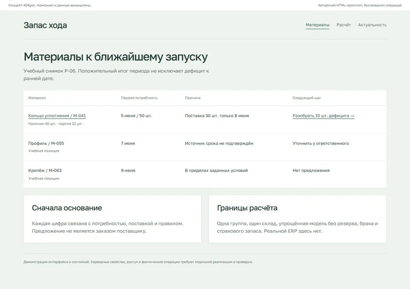Click the Причина column header
The height and width of the screenshot is (289, 410).
193,98
